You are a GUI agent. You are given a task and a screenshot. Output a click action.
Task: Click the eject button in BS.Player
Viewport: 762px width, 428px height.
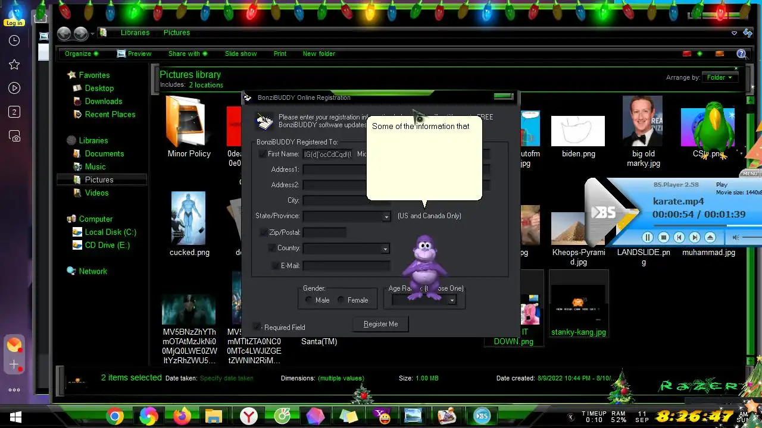pos(710,237)
